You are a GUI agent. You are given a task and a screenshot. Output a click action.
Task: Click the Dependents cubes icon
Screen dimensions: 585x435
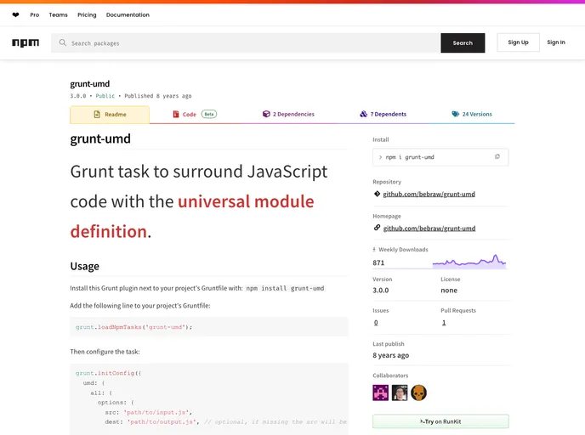363,114
